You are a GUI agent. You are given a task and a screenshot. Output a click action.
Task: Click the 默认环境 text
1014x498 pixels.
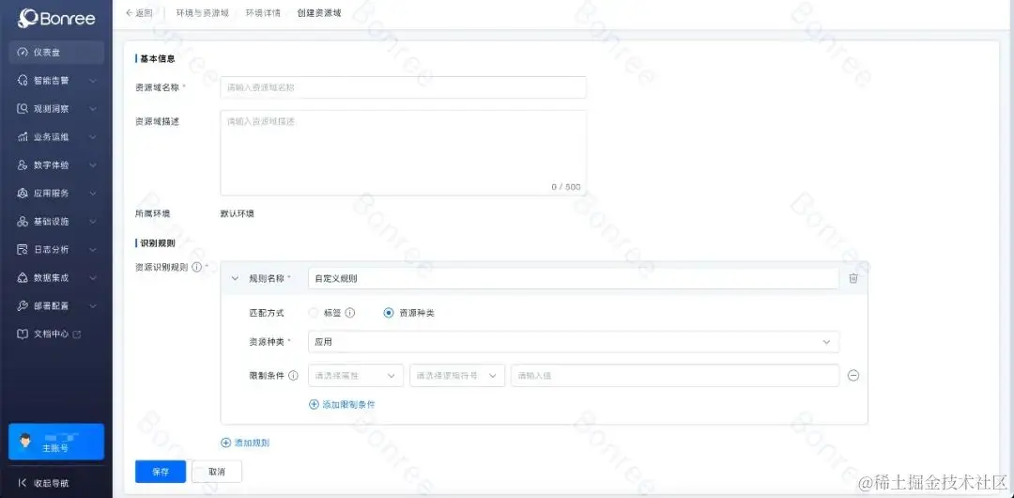point(238,213)
